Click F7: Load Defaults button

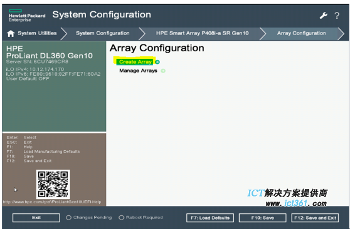pos(210,218)
